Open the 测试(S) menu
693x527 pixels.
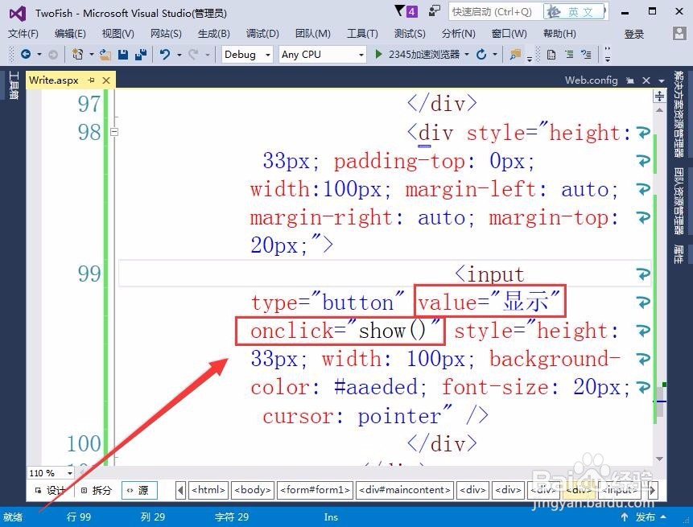tap(410, 34)
